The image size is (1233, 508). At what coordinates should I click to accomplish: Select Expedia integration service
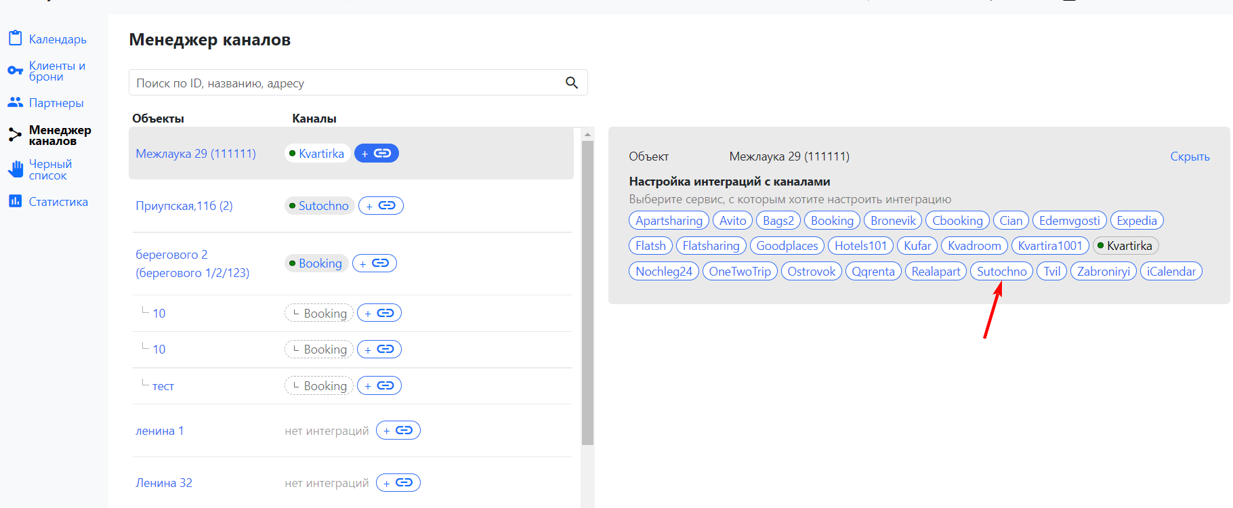point(1137,220)
